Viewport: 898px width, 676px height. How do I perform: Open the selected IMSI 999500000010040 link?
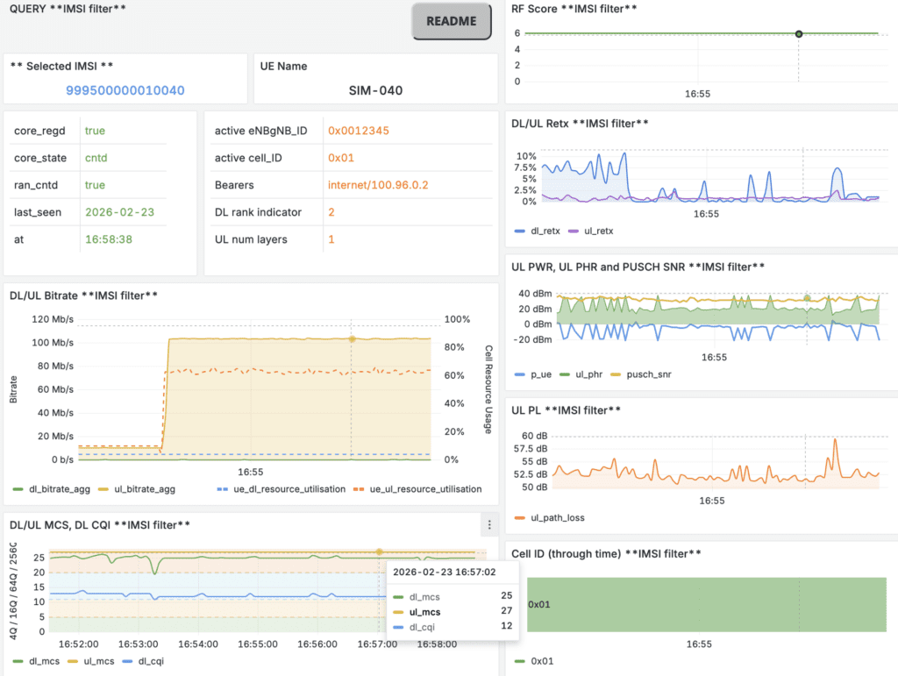[x=125, y=90]
